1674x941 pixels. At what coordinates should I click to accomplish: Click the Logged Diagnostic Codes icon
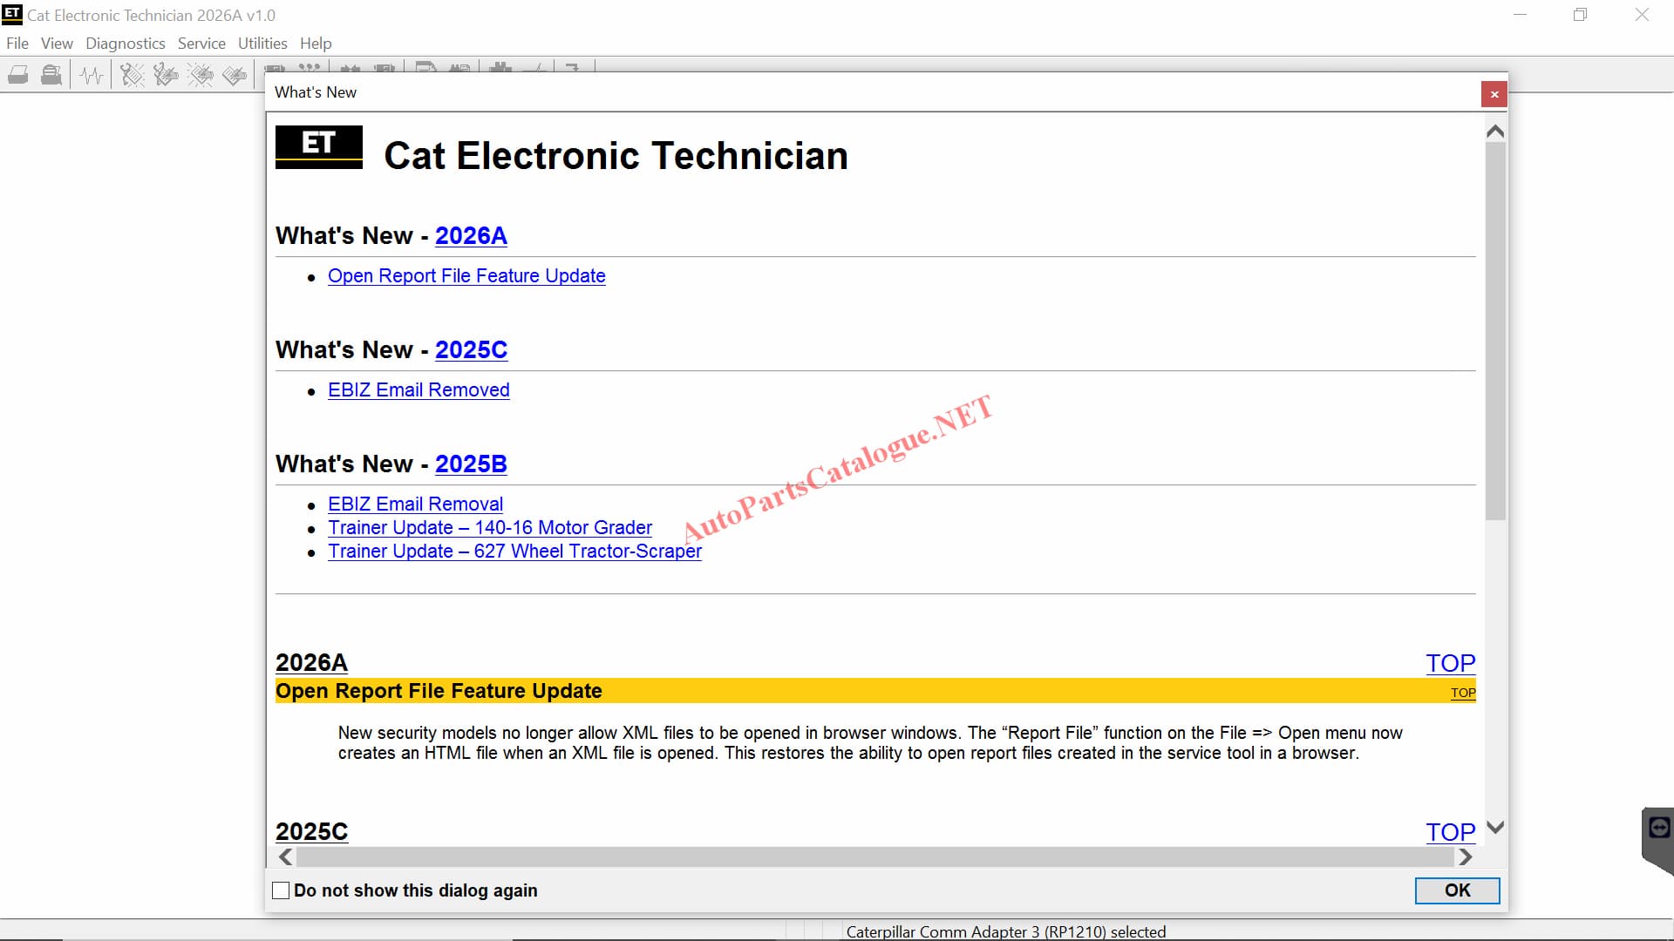(x=166, y=76)
